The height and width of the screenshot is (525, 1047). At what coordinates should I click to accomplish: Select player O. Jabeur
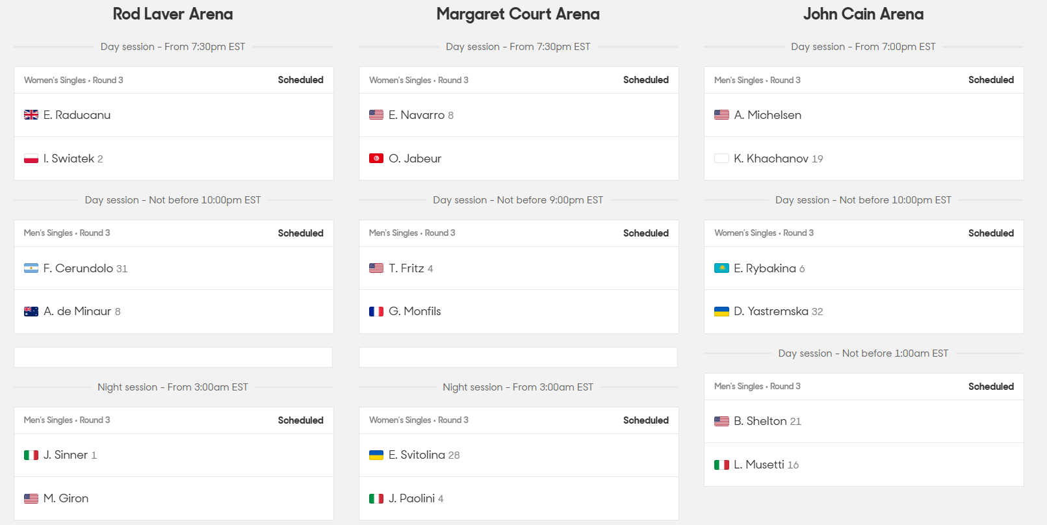pos(415,159)
